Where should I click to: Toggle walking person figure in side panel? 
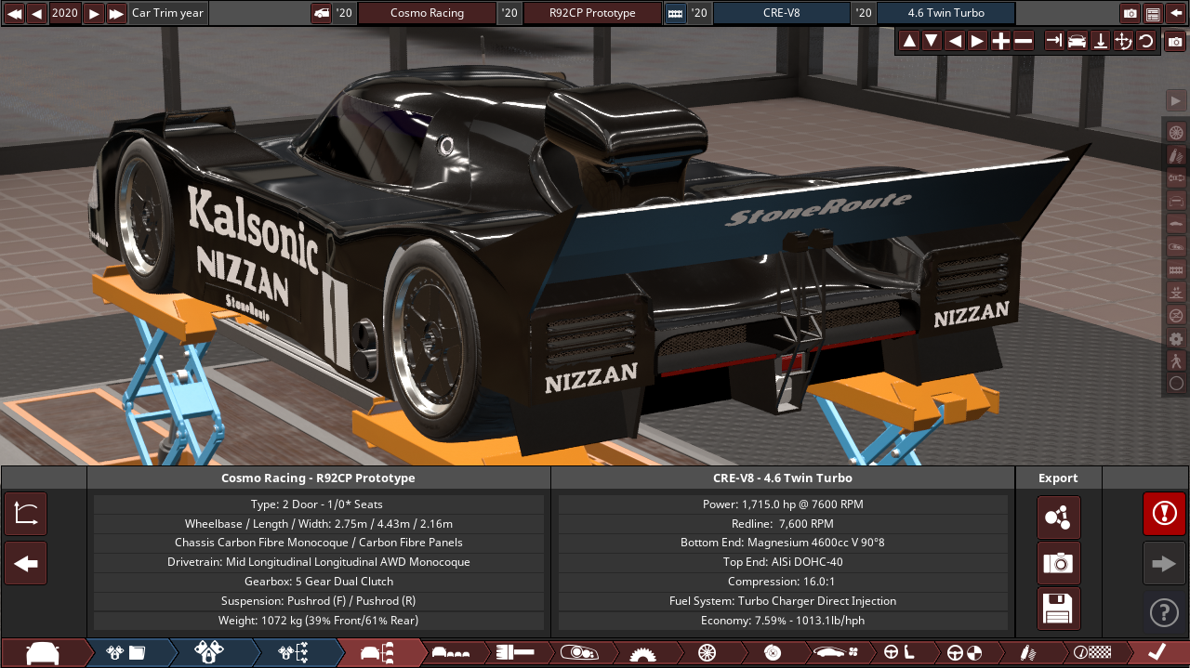click(1176, 360)
